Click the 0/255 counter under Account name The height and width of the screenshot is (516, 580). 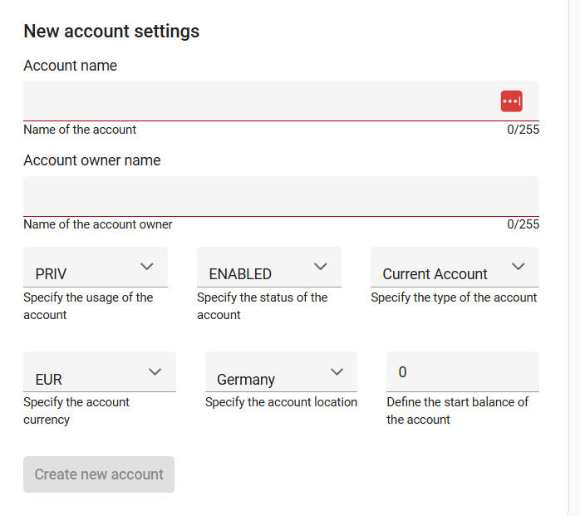click(x=523, y=130)
